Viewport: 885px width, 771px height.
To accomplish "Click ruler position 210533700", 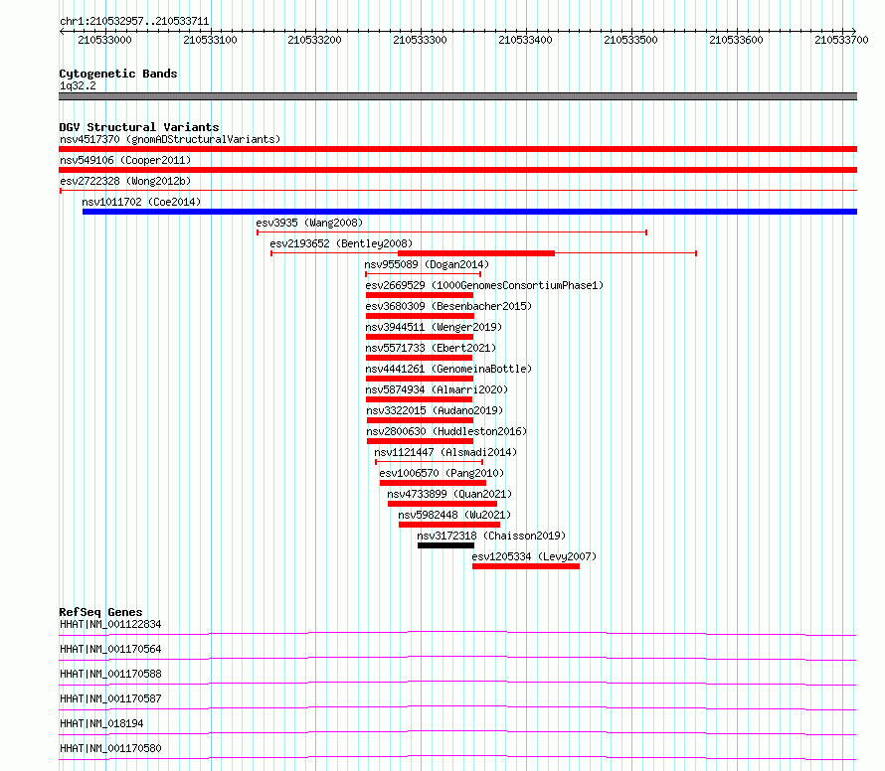I will point(841,40).
